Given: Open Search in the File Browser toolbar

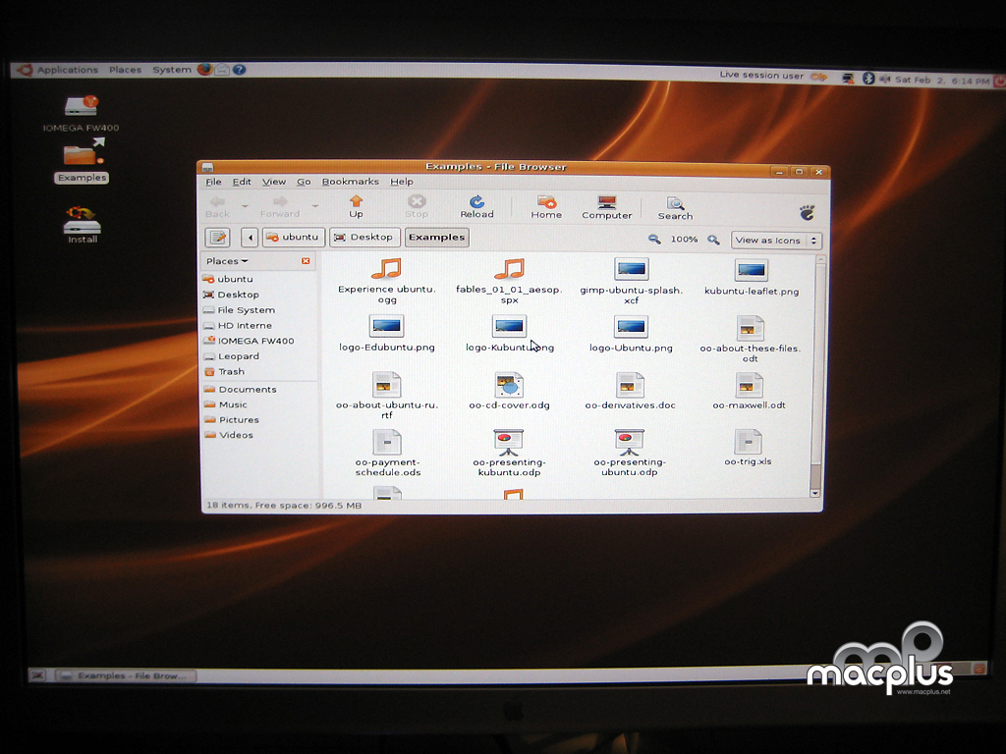Looking at the screenshot, I should 675,208.
